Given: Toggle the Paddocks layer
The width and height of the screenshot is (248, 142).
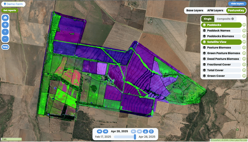Looking at the screenshot, I should point(221,25).
